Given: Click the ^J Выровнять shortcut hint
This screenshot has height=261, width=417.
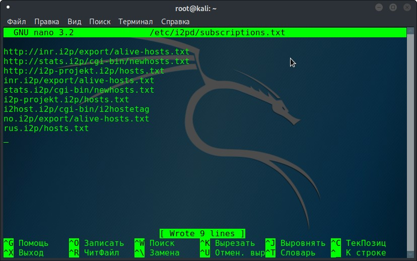Looking at the screenshot, I should pyautogui.click(x=295, y=243).
